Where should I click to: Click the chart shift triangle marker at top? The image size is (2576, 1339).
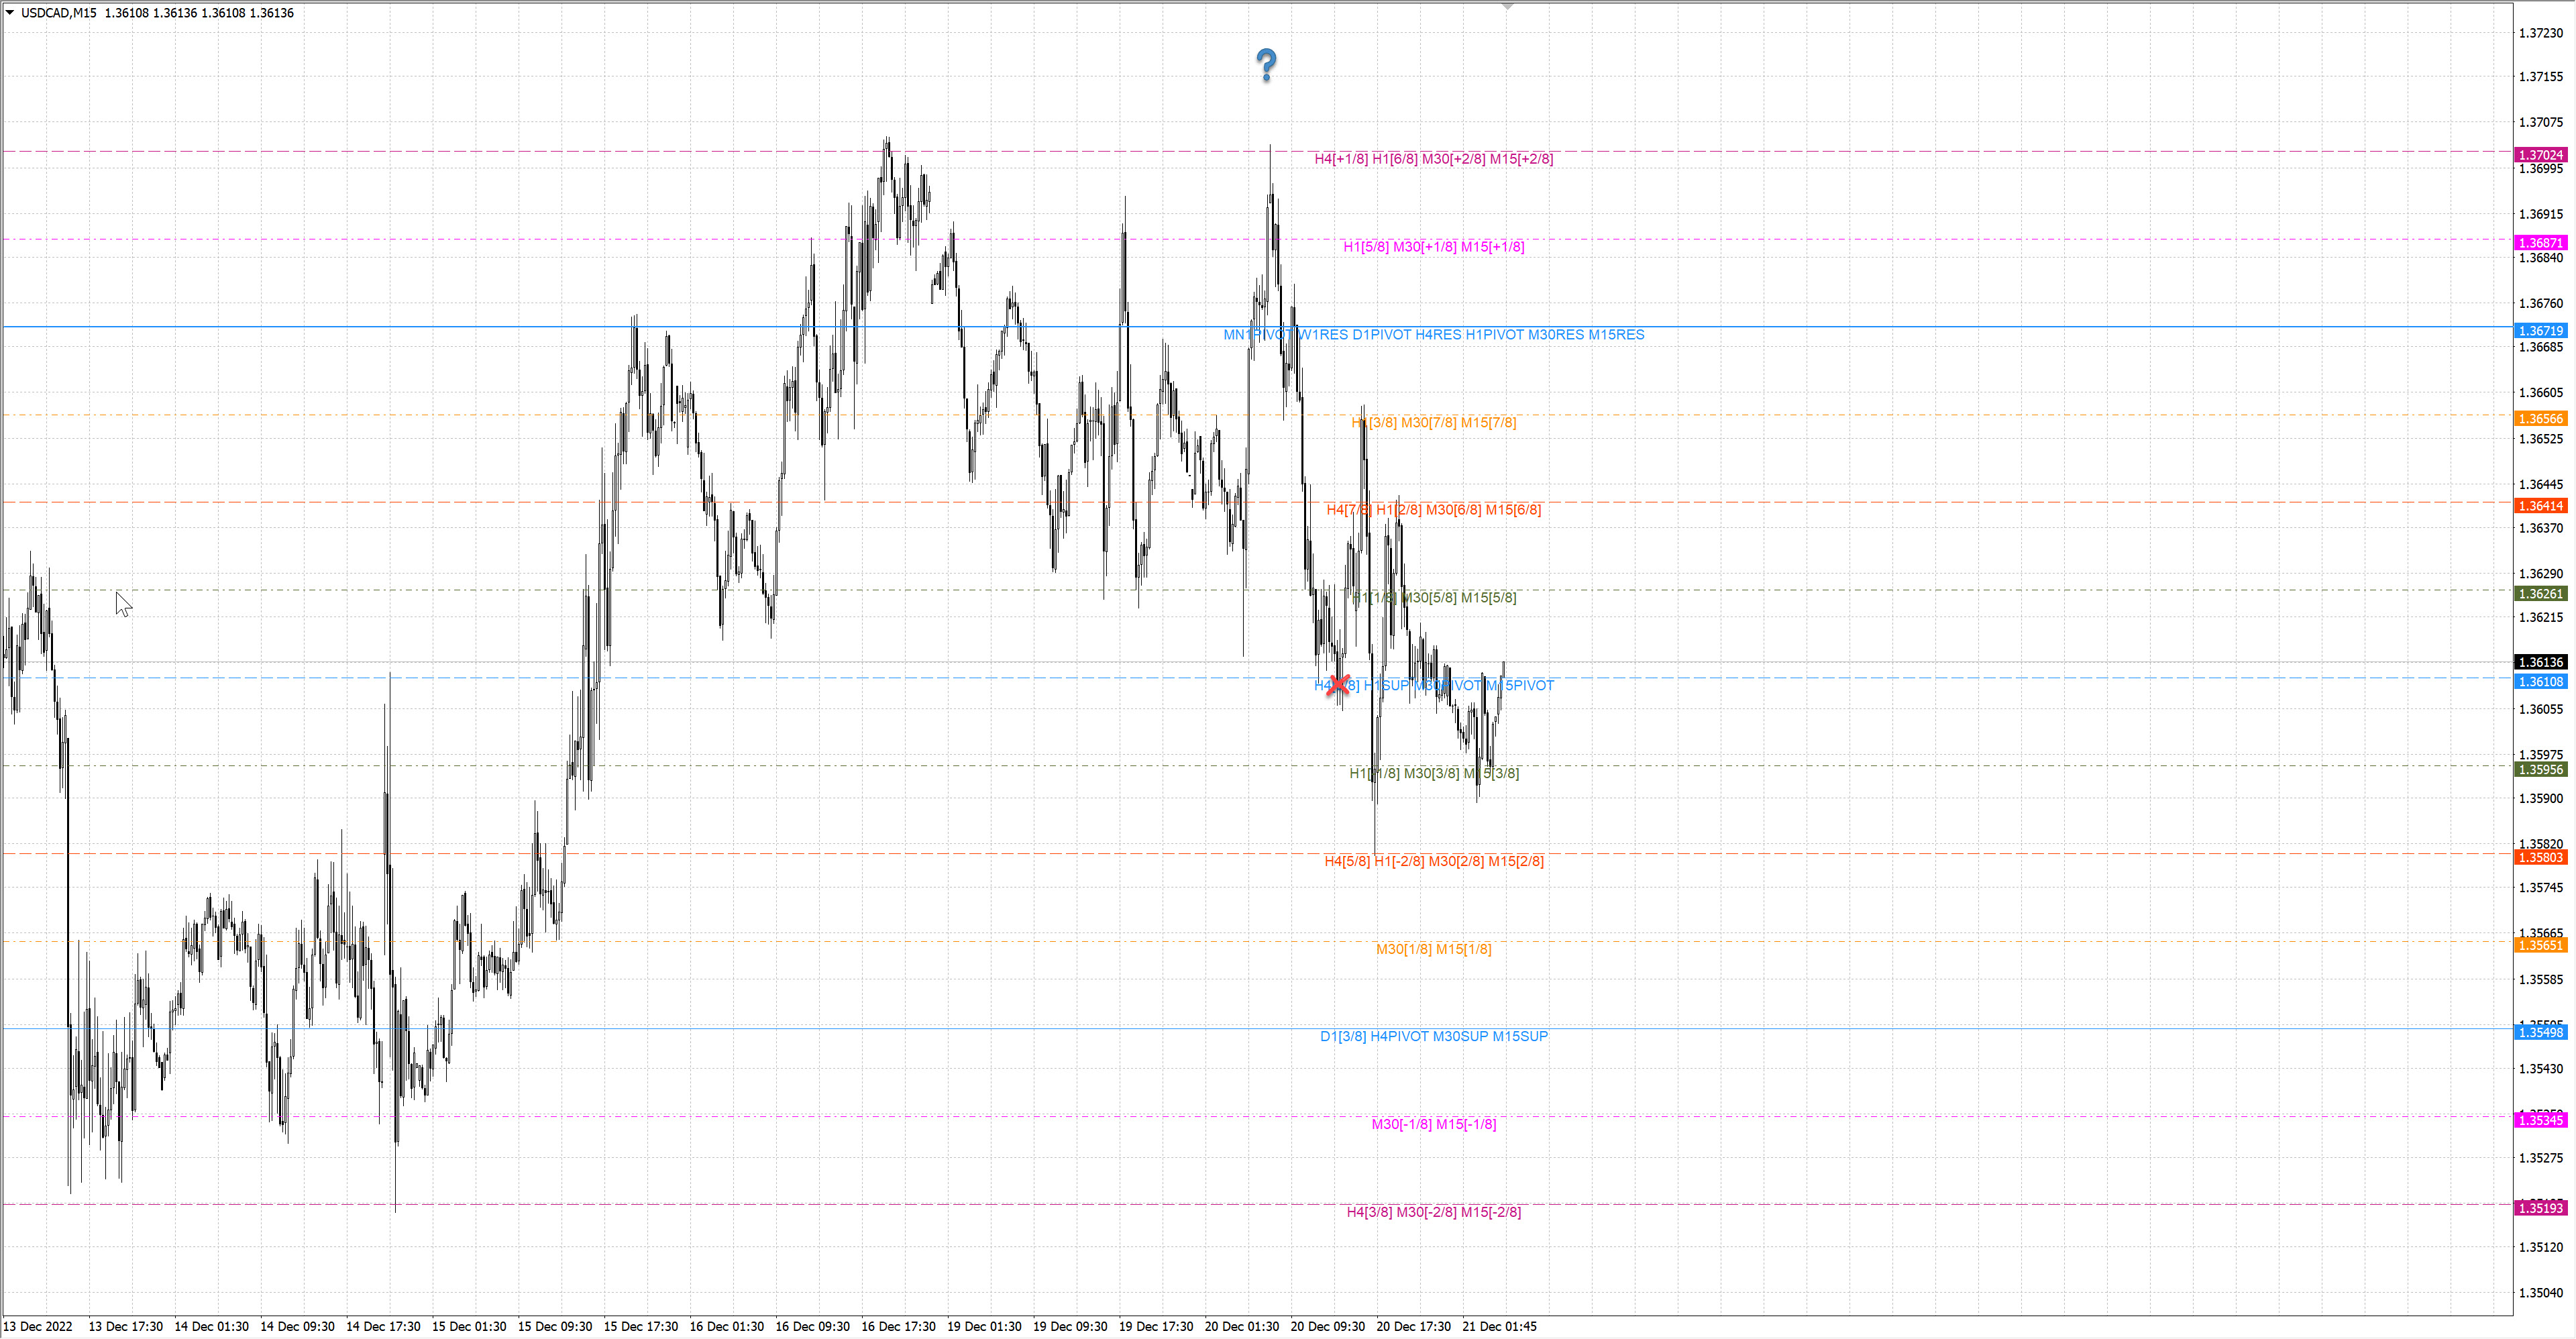click(1507, 7)
